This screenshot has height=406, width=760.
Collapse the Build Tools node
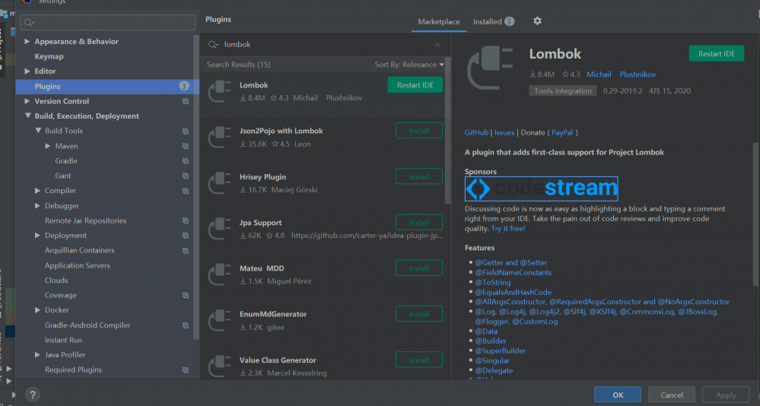click(x=38, y=131)
